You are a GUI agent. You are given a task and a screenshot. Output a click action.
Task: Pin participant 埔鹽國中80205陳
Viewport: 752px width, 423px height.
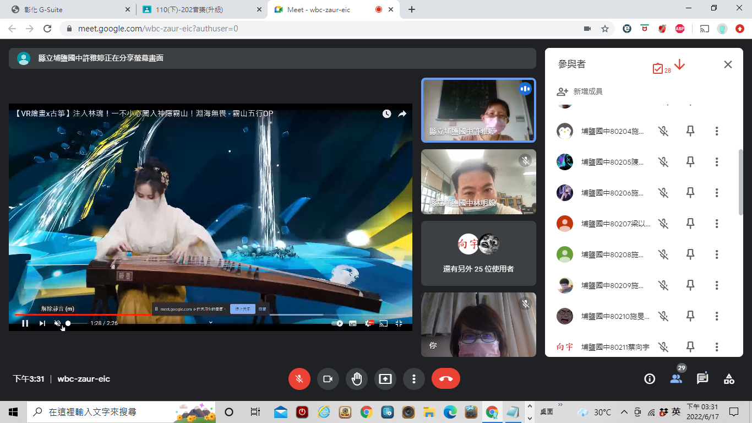tap(690, 162)
